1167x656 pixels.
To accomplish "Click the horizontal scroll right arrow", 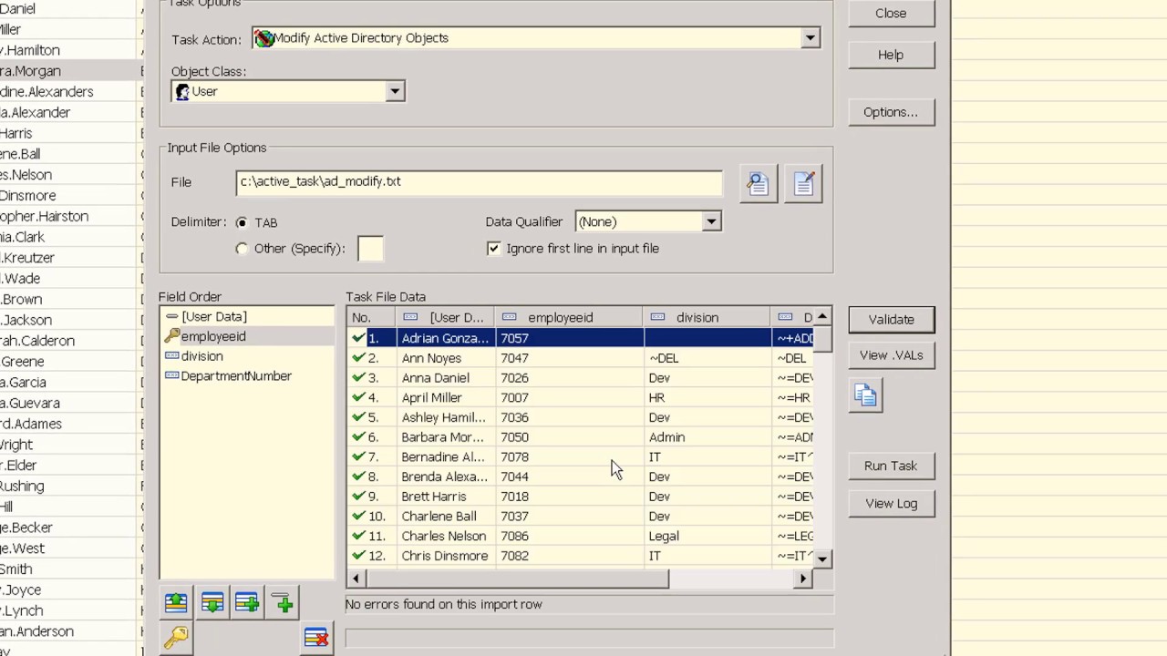I will point(803,578).
